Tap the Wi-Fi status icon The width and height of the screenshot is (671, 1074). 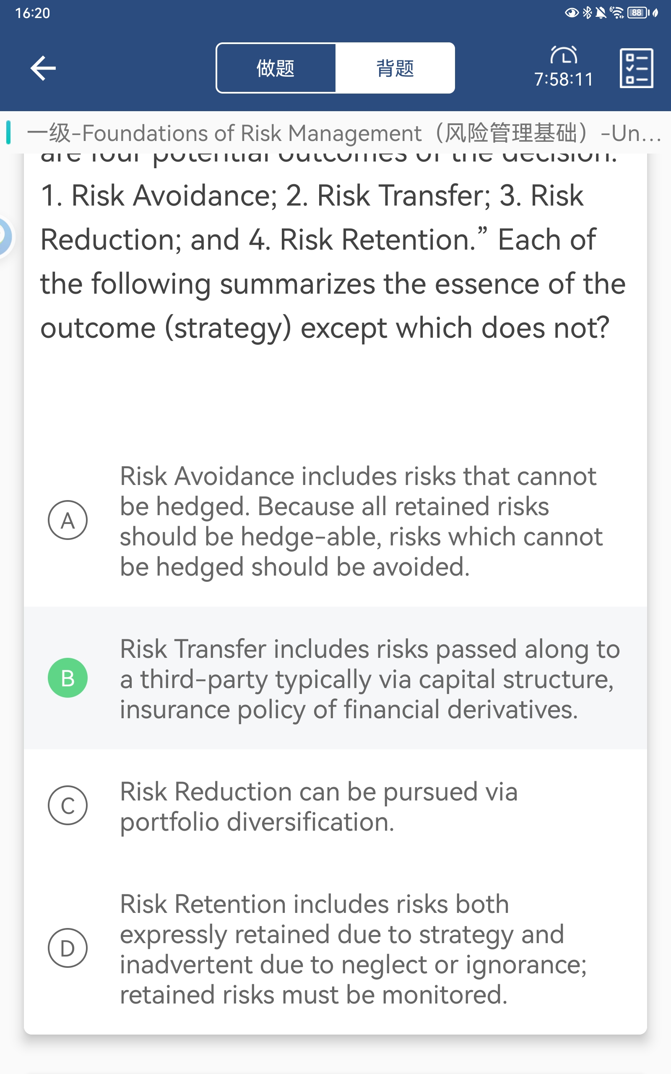click(617, 13)
